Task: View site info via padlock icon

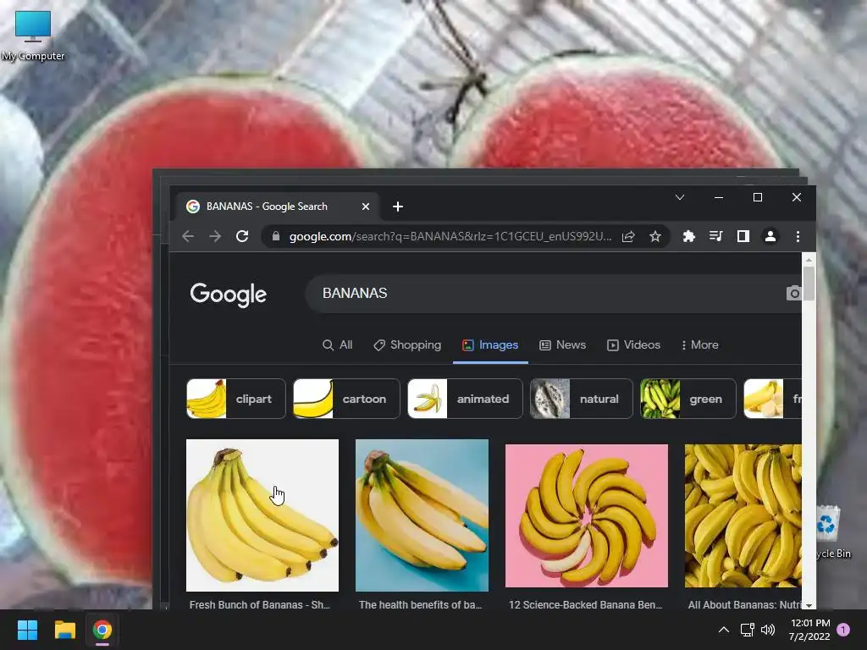Action: pyautogui.click(x=276, y=237)
